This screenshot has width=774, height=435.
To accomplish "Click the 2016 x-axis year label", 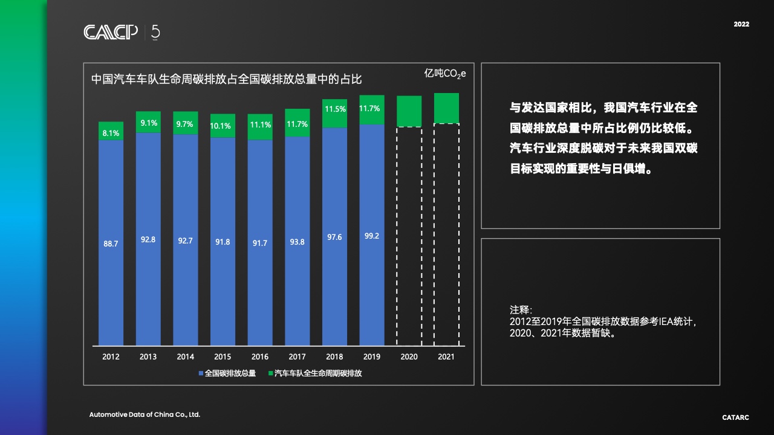I will click(x=260, y=357).
